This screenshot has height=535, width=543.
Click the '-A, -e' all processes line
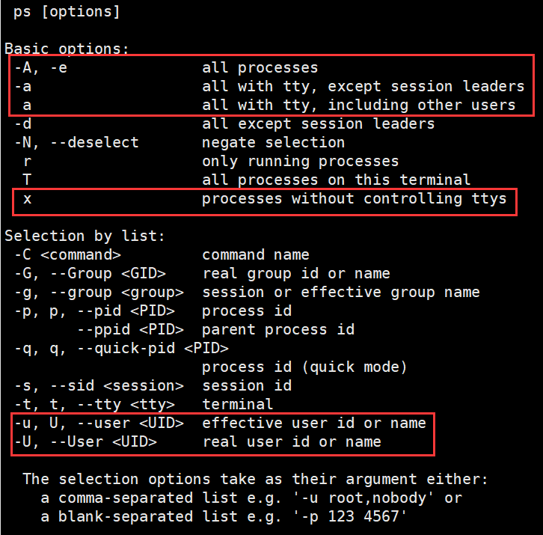pyautogui.click(x=166, y=67)
